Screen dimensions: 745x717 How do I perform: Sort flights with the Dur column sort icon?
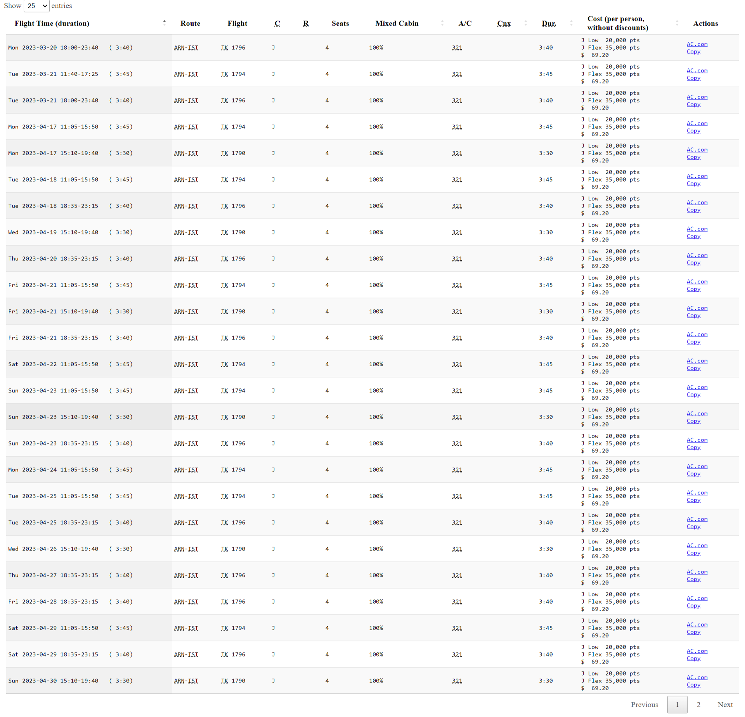click(571, 23)
